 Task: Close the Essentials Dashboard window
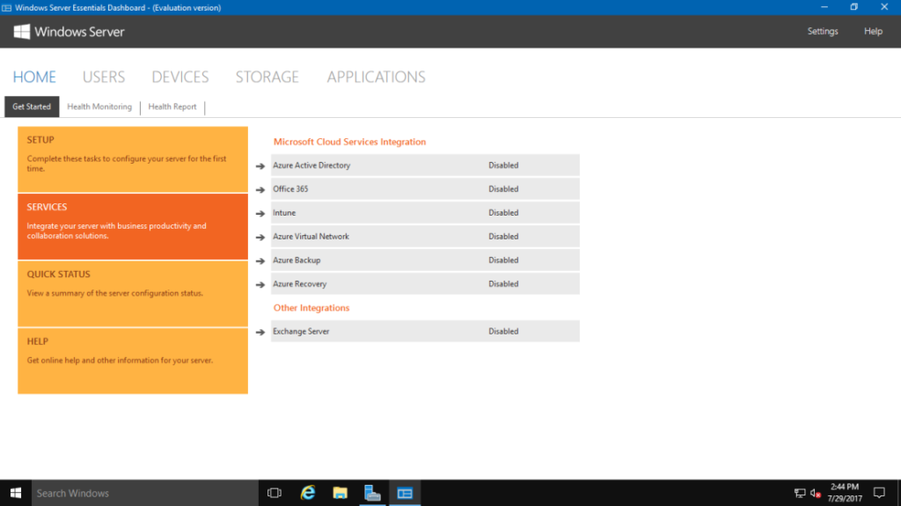pos(884,7)
